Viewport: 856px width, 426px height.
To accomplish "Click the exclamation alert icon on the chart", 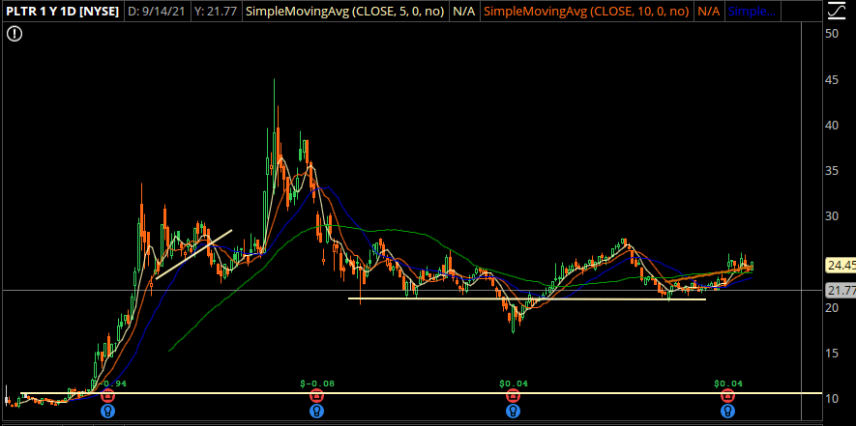I will [15, 35].
